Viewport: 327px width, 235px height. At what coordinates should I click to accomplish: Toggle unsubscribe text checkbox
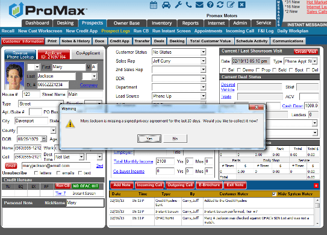(80, 173)
